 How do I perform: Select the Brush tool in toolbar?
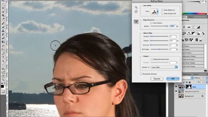(x=3, y=27)
